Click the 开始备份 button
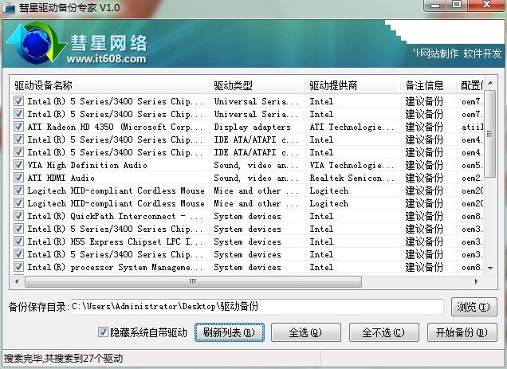Viewport: 507px width, 369px height. pyautogui.click(x=462, y=332)
